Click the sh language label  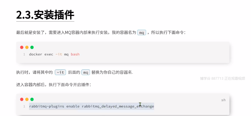pyautogui.click(x=223, y=100)
